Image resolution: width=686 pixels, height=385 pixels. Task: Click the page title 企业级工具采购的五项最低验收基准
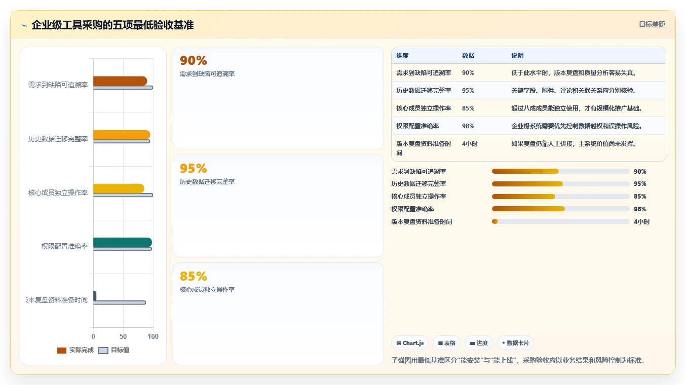112,25
